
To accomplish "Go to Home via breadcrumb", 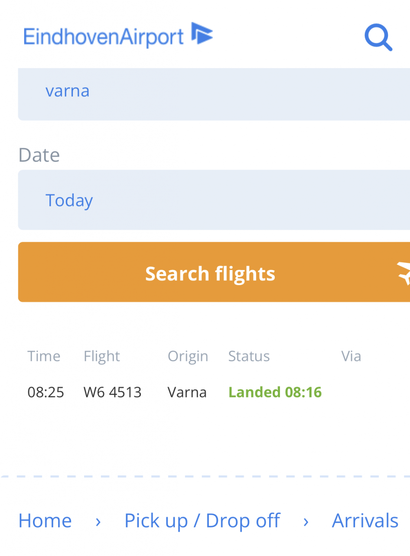I will point(45,520).
